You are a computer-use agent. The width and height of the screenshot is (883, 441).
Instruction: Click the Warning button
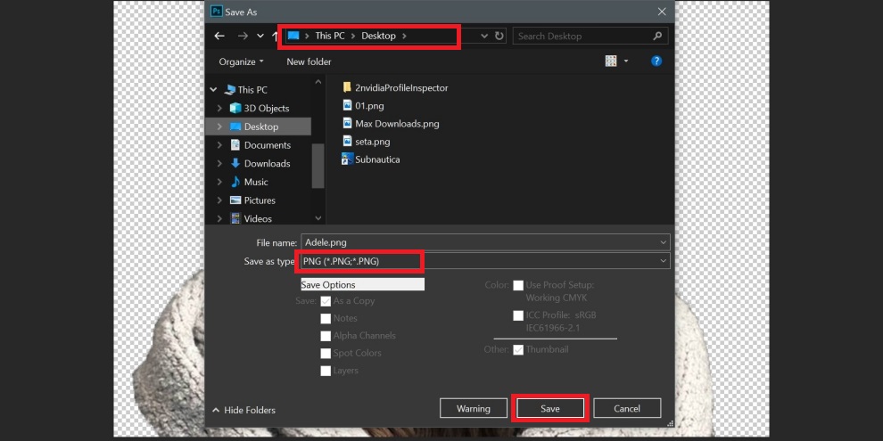click(473, 408)
